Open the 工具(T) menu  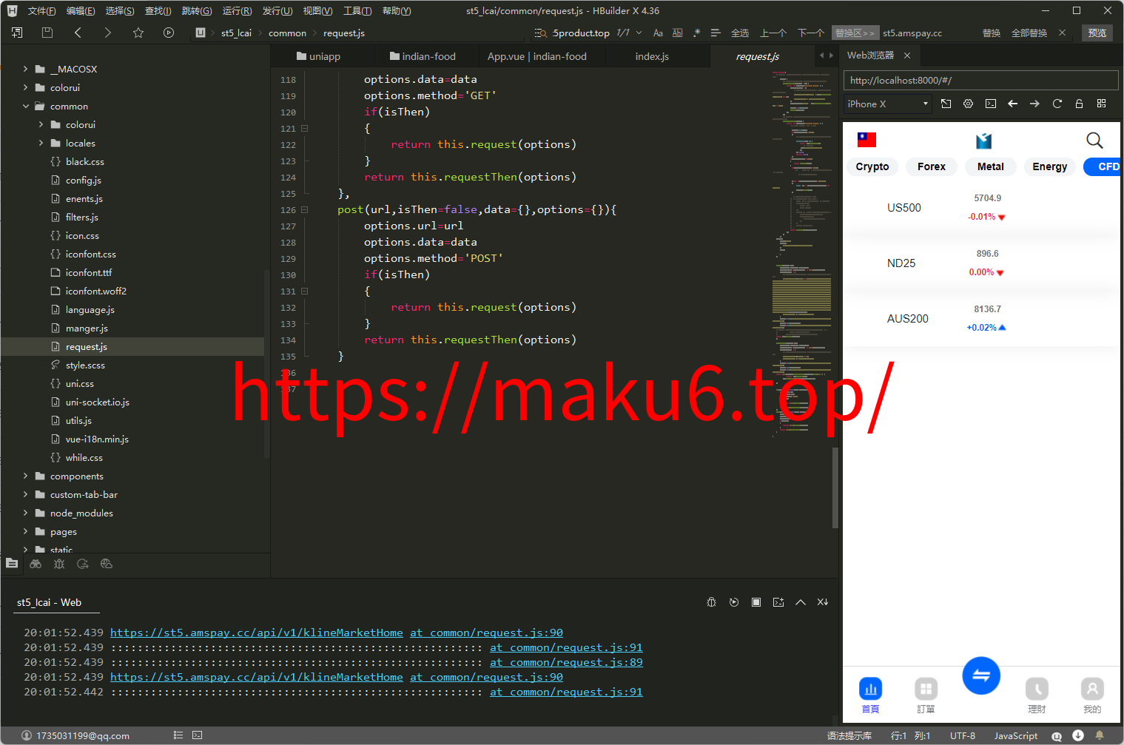(x=357, y=10)
